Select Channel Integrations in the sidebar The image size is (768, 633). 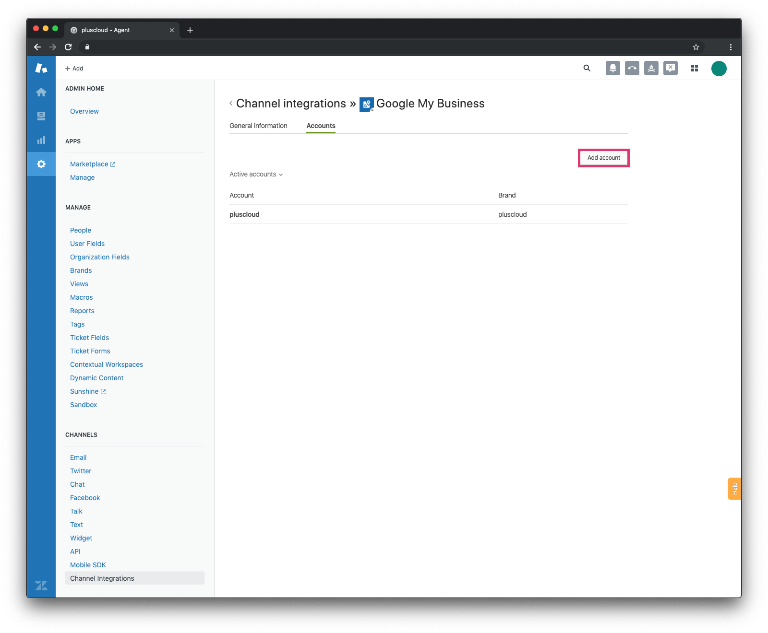coord(135,578)
